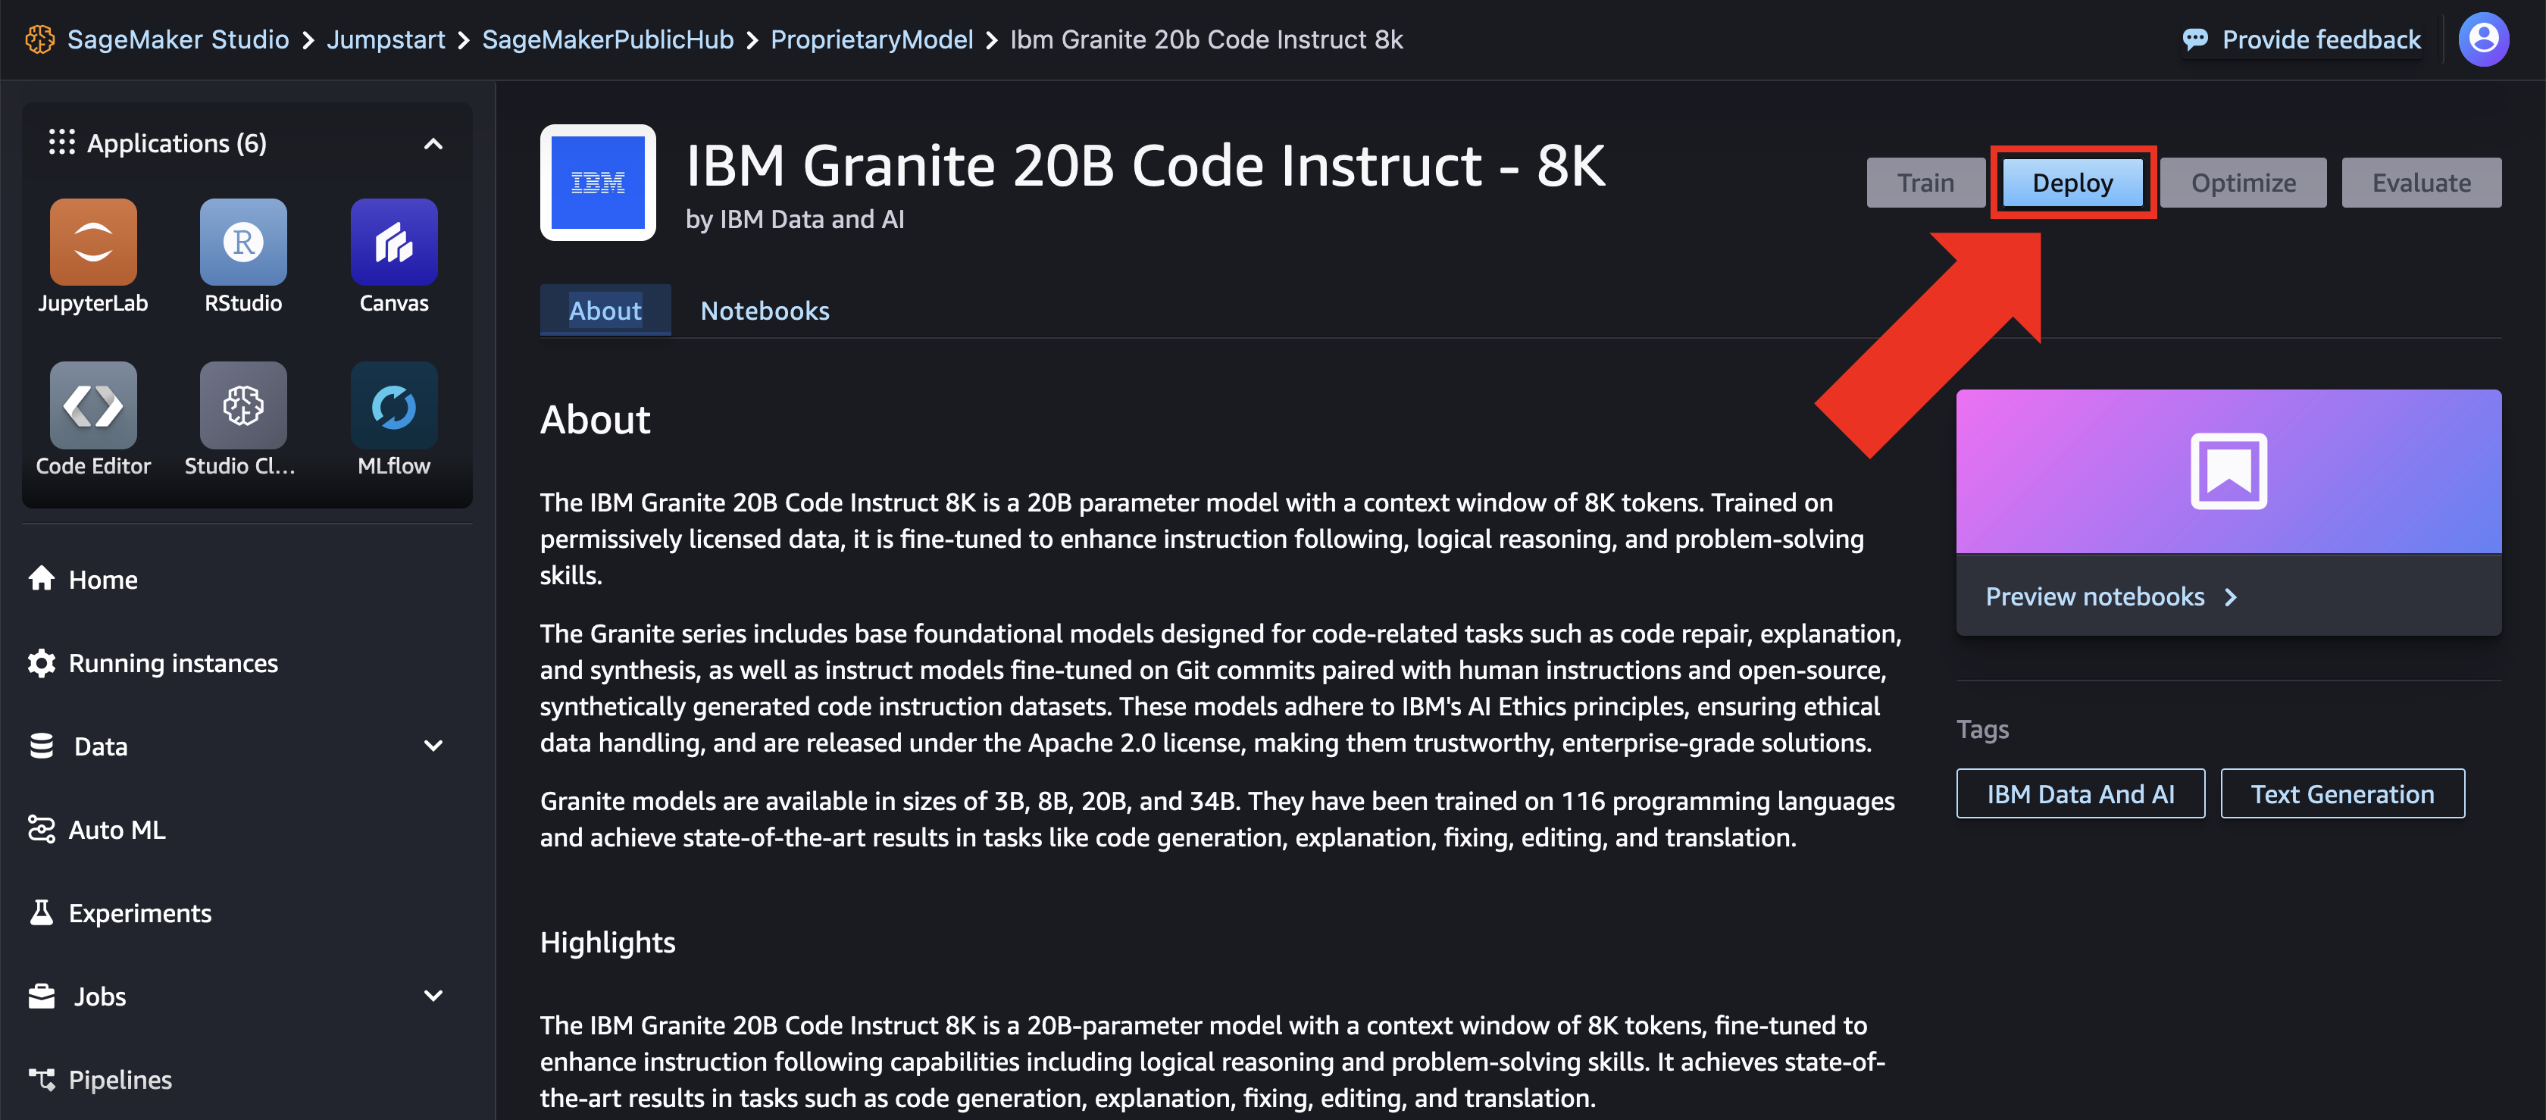Collapse the Applications section

coord(433,142)
